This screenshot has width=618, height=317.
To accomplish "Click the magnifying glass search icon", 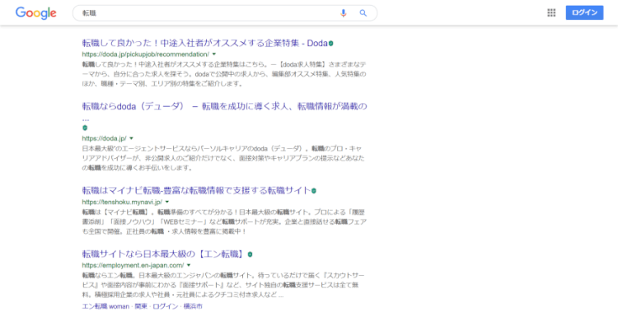I will pyautogui.click(x=363, y=13).
